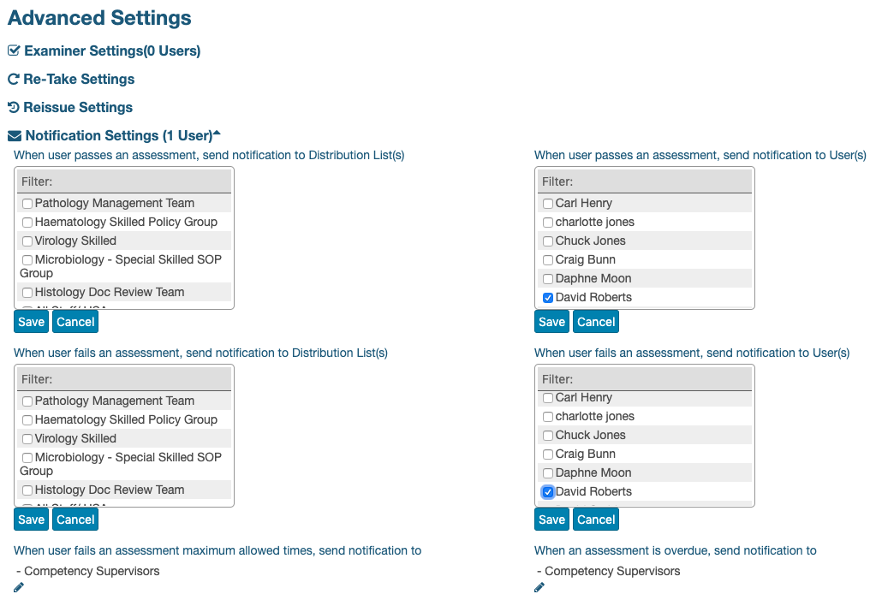Cancel the fail user notification changes
This screenshot has height=600, width=876.
point(596,520)
